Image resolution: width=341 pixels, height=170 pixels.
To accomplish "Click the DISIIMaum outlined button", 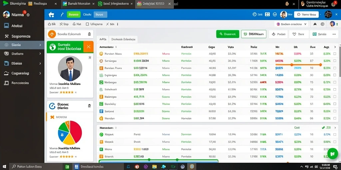I will tap(253, 34).
